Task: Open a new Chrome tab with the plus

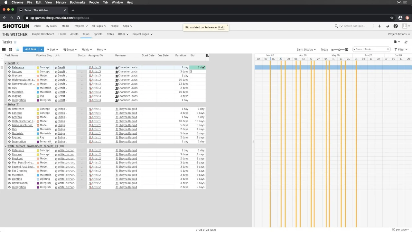Action: tap(73, 10)
